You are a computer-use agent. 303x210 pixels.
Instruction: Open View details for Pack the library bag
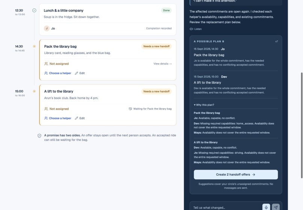coord(162,64)
